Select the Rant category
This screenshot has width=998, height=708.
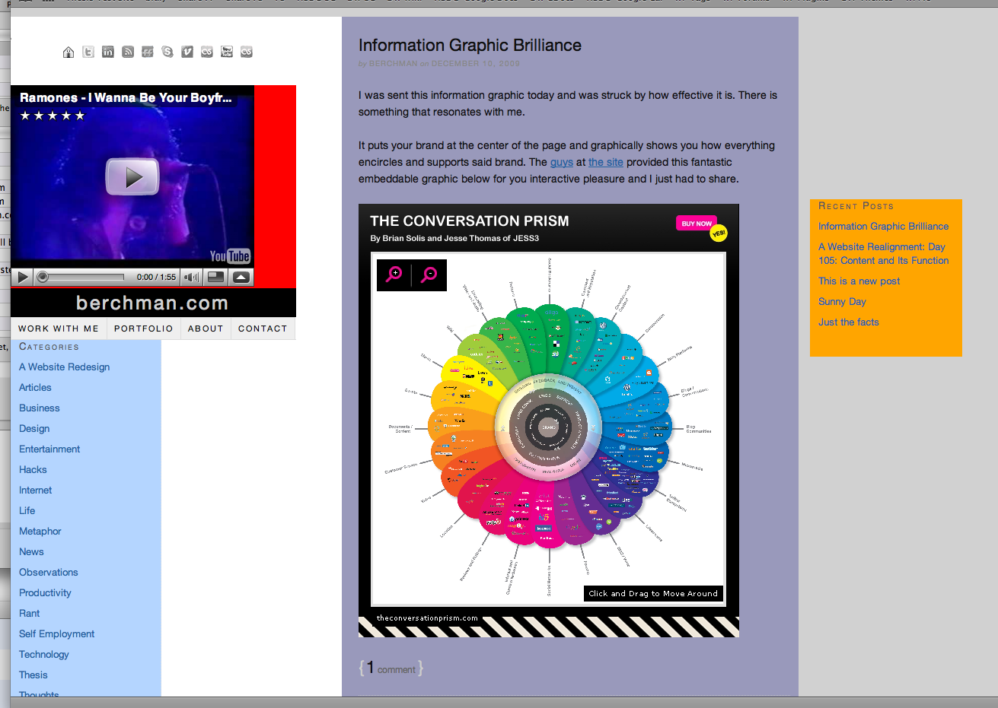[30, 613]
